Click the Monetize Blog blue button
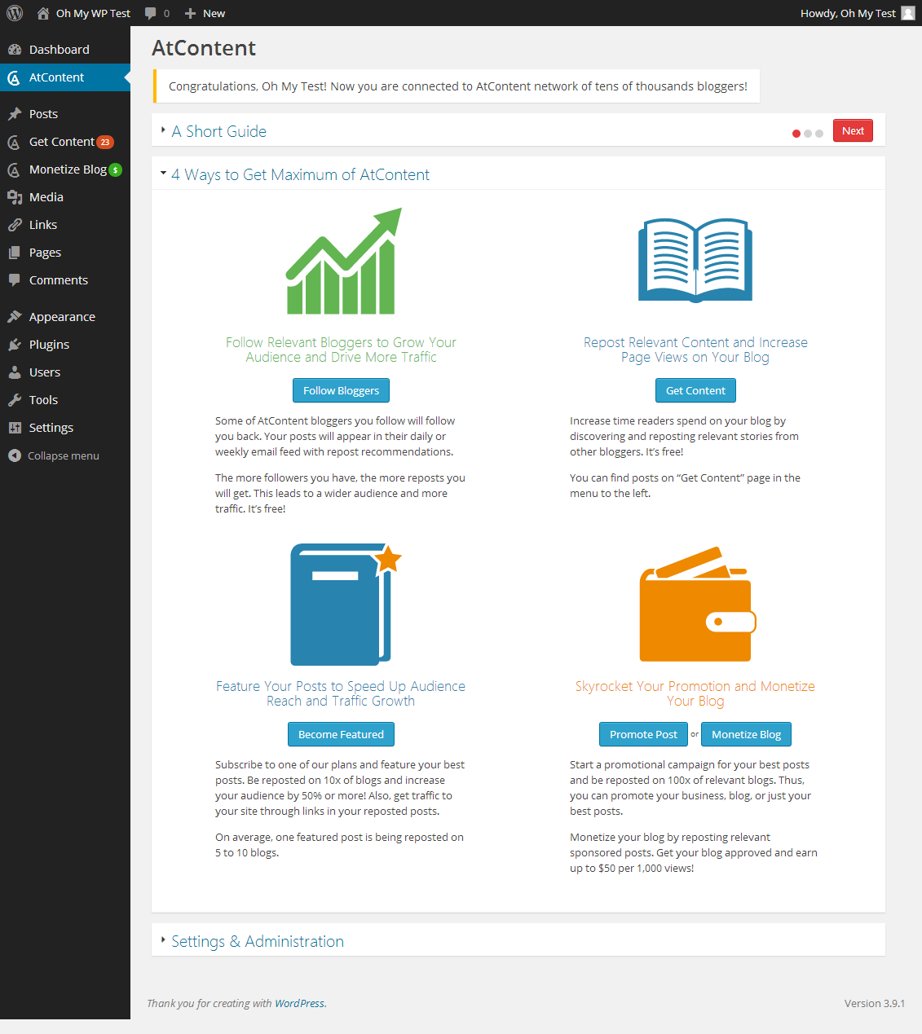Image resolution: width=922 pixels, height=1034 pixels. coord(746,734)
